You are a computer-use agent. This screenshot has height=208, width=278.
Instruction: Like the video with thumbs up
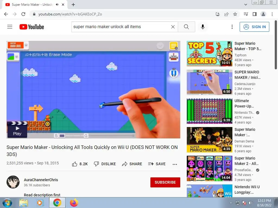tap(80, 164)
